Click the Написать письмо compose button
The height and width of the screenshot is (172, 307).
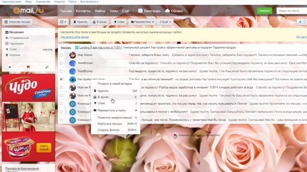click(x=17, y=22)
